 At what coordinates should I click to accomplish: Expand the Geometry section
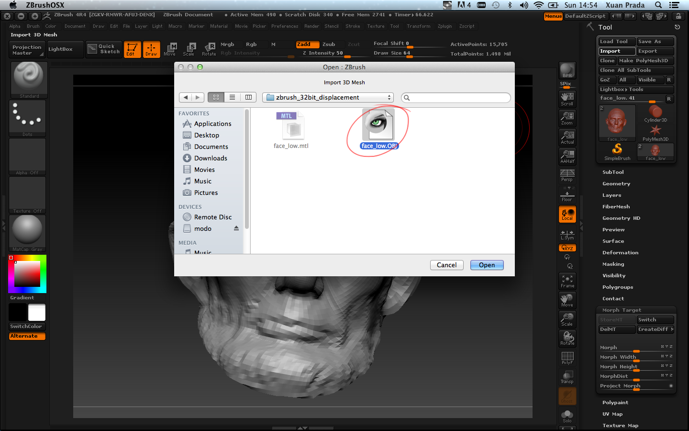pyautogui.click(x=616, y=183)
